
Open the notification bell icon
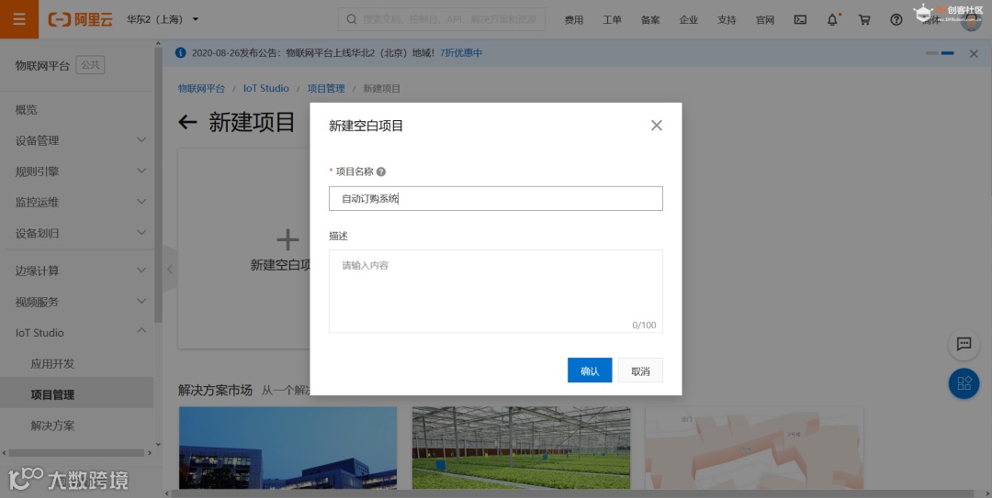coord(832,19)
